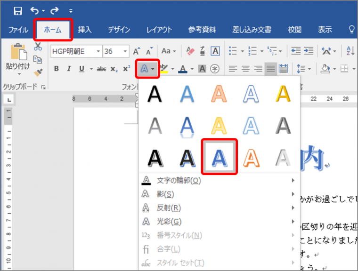Screen dimensions: 358x271
Task: Open clipboard pane dialog launcher
Action: pyautogui.click(x=43, y=87)
